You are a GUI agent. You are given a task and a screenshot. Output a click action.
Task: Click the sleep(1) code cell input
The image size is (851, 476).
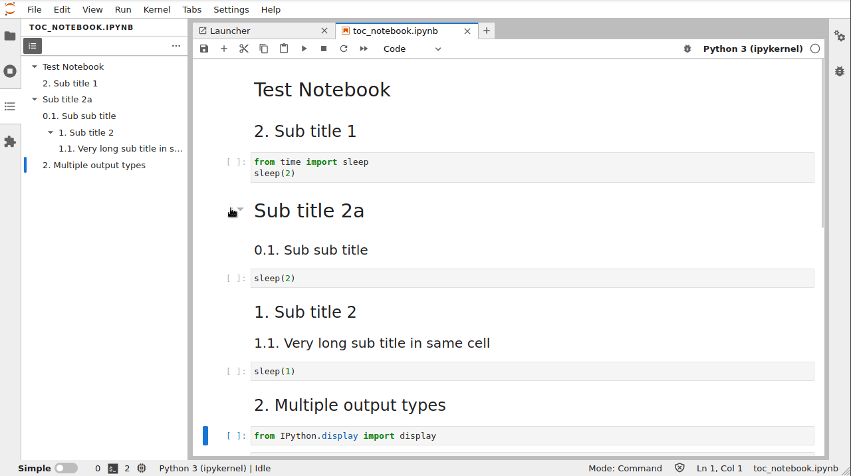(x=532, y=371)
